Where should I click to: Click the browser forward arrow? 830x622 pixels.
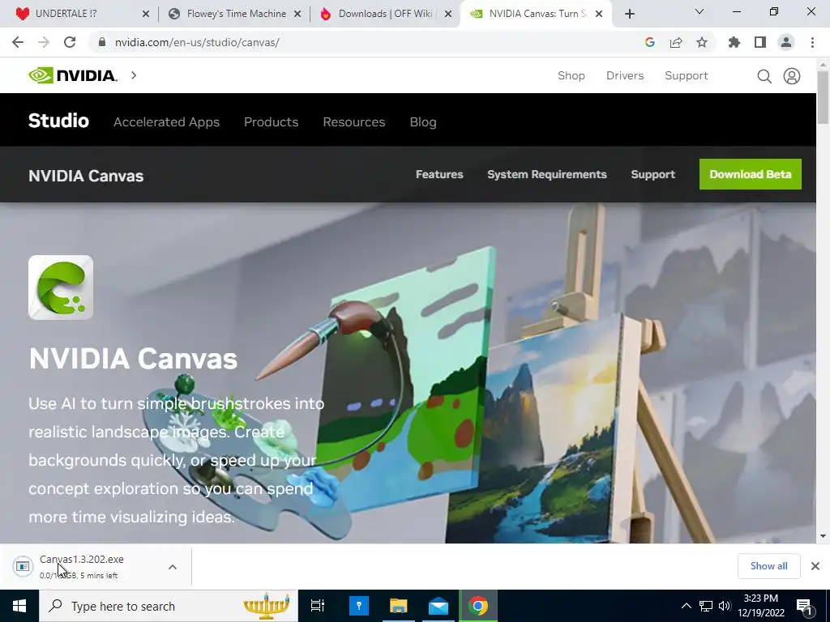[44, 42]
